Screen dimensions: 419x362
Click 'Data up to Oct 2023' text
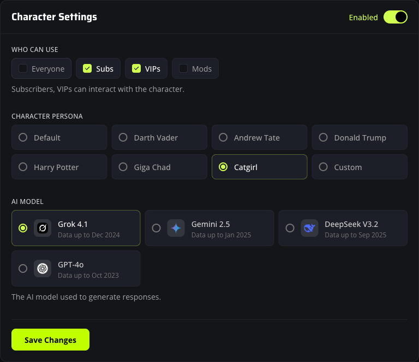88,276
